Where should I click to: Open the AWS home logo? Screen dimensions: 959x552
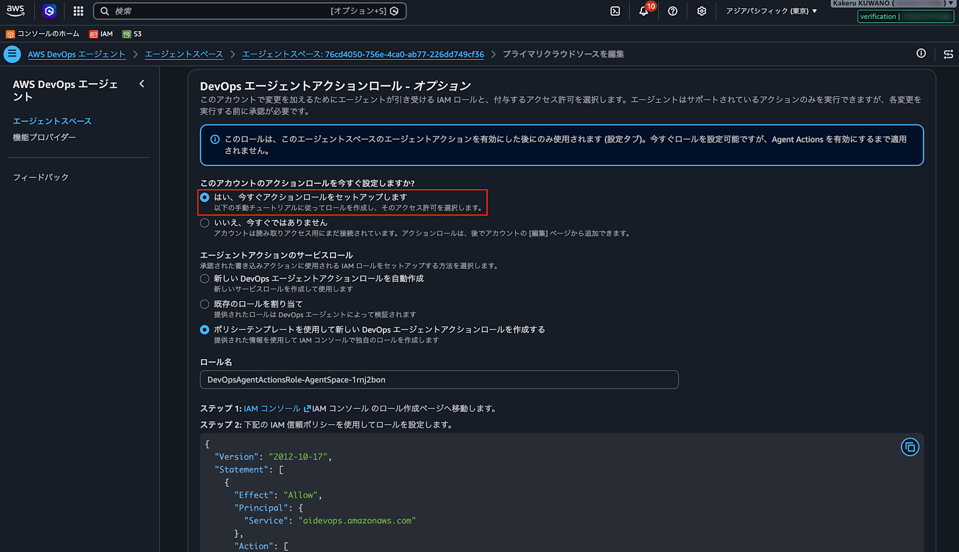(x=15, y=11)
